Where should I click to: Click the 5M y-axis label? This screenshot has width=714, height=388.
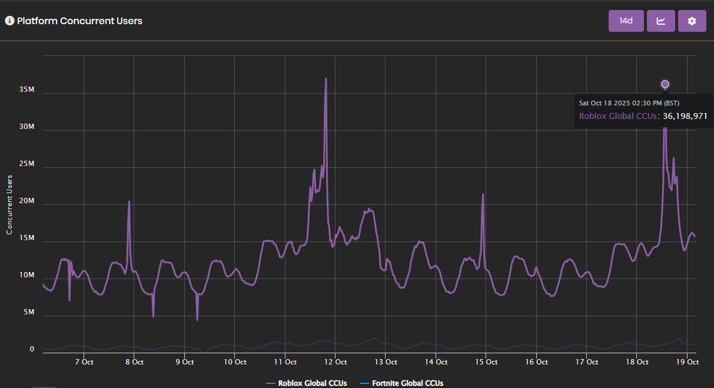(29, 313)
